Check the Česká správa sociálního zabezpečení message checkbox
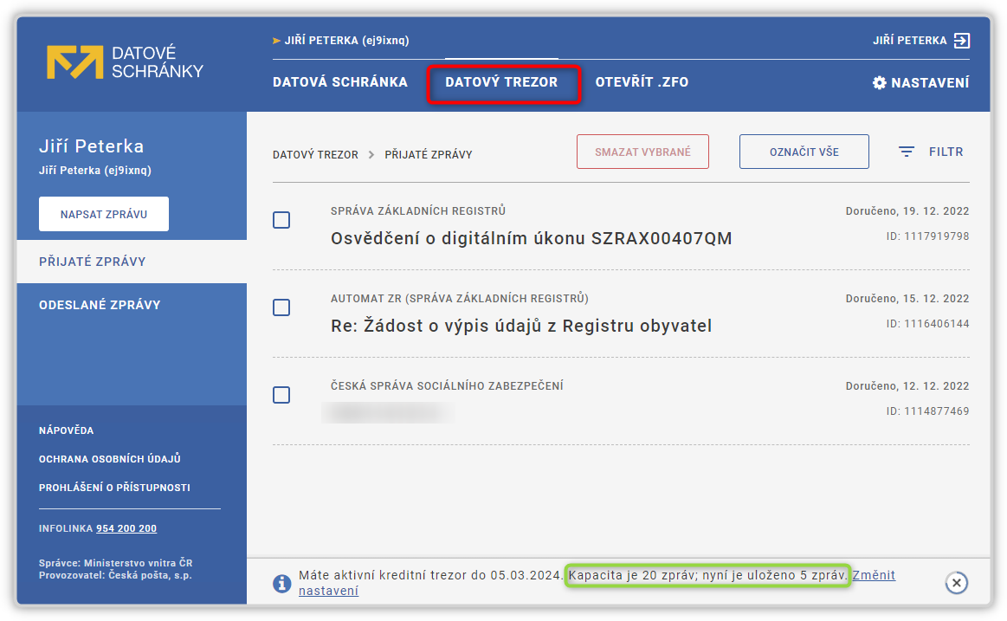The height and width of the screenshot is (621, 1007). tap(281, 395)
